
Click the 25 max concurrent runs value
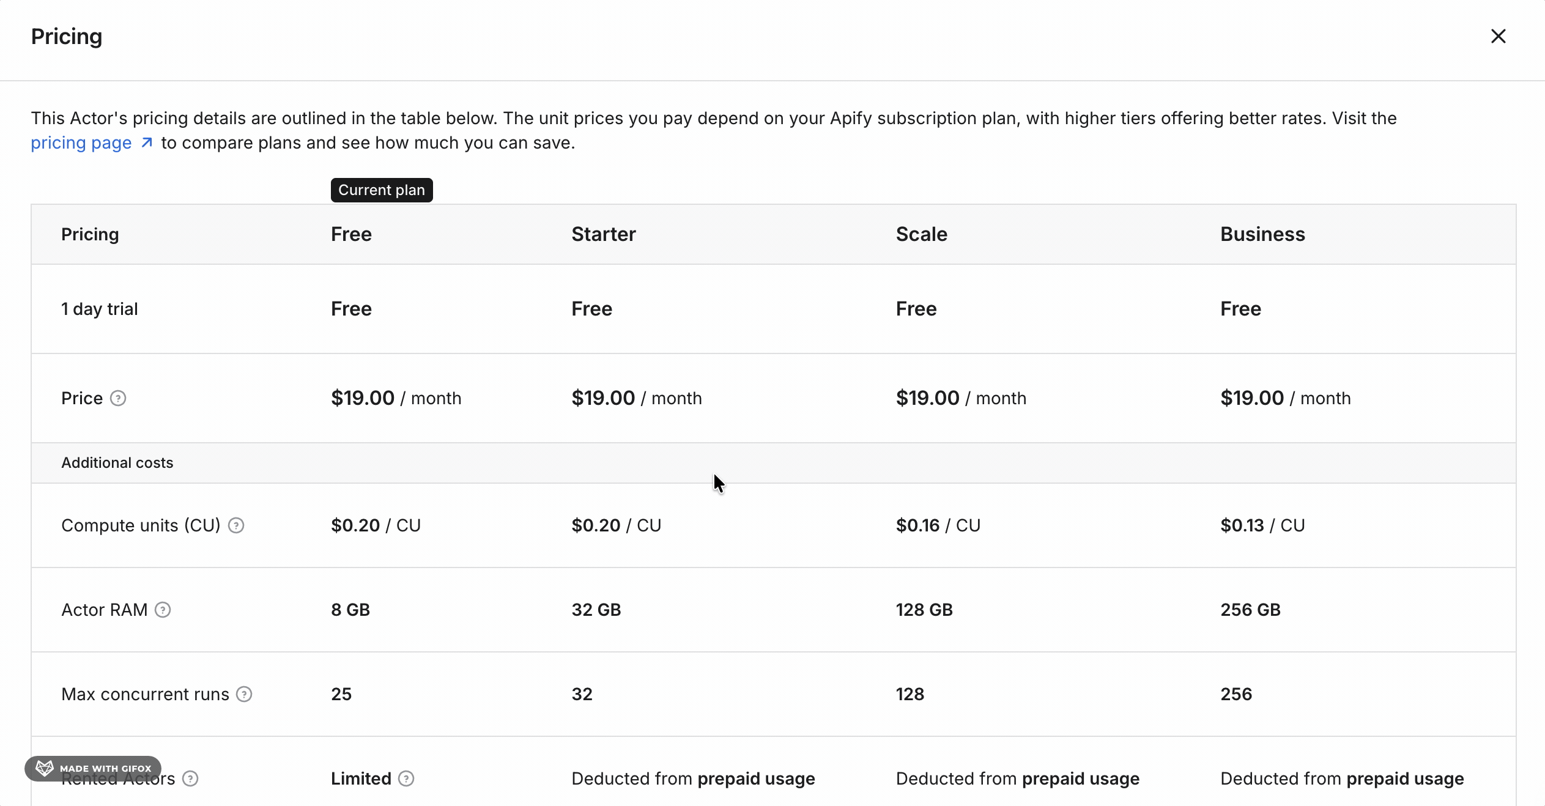click(341, 694)
